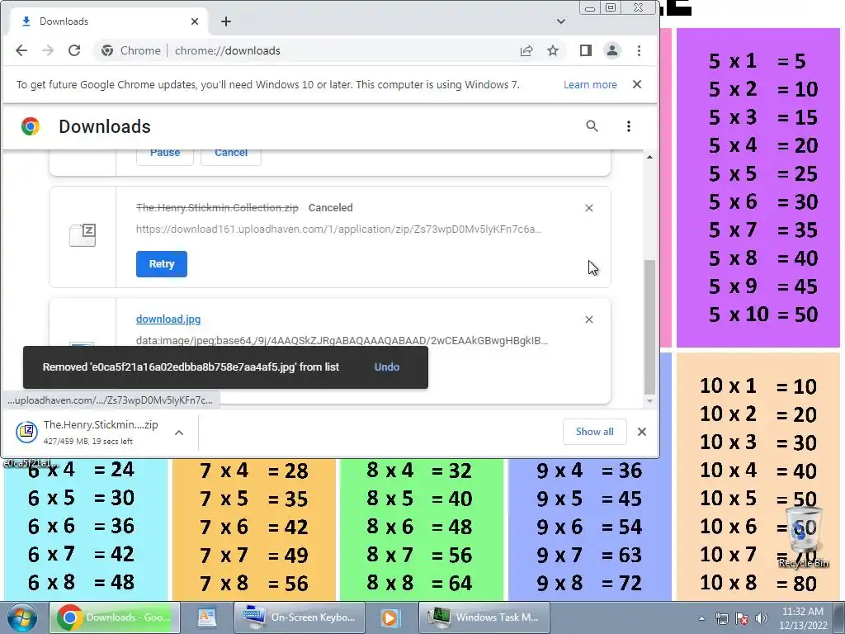Switch to Chrome Downloads taskbar button

click(x=114, y=617)
